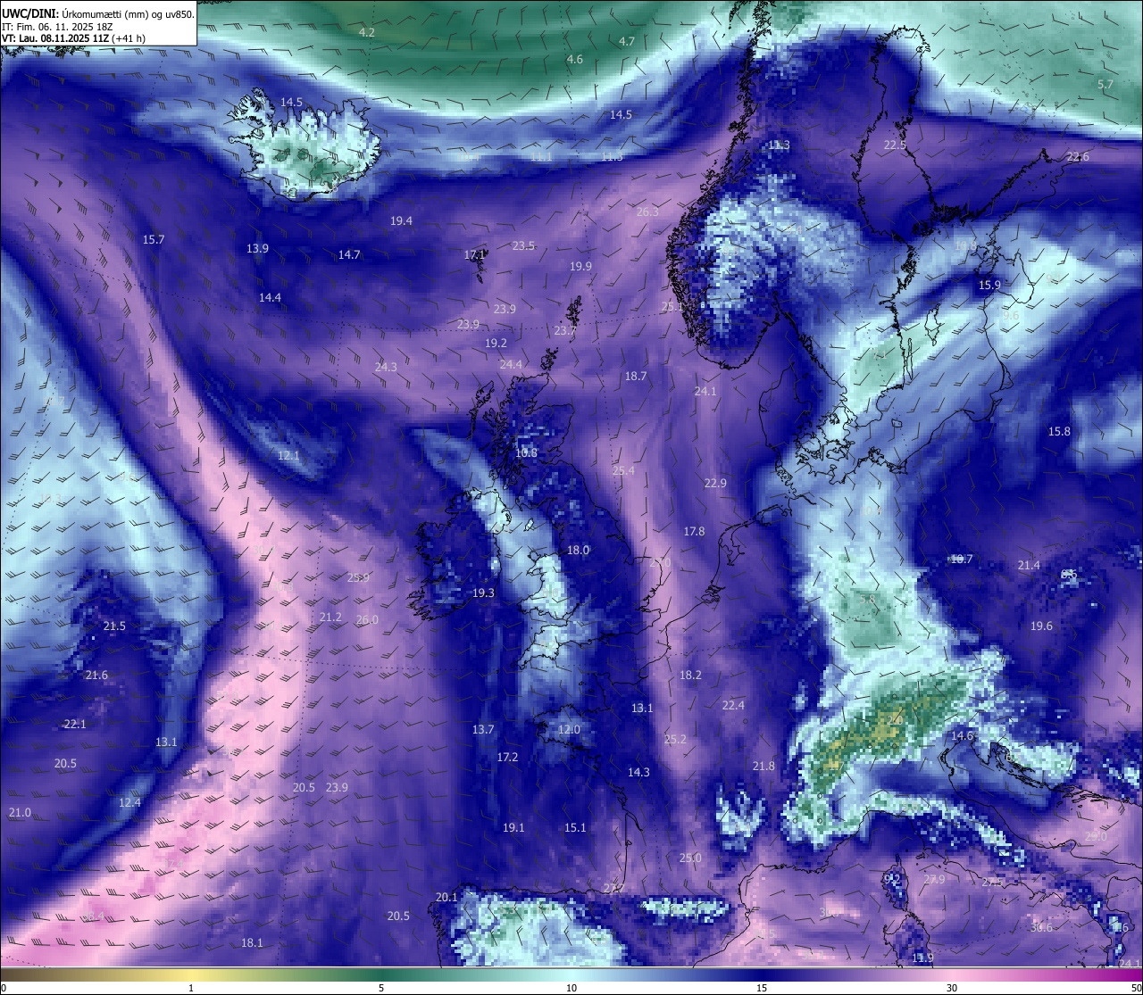Click the value 13.7 southwest of England
The height and width of the screenshot is (995, 1143).
pos(483,730)
